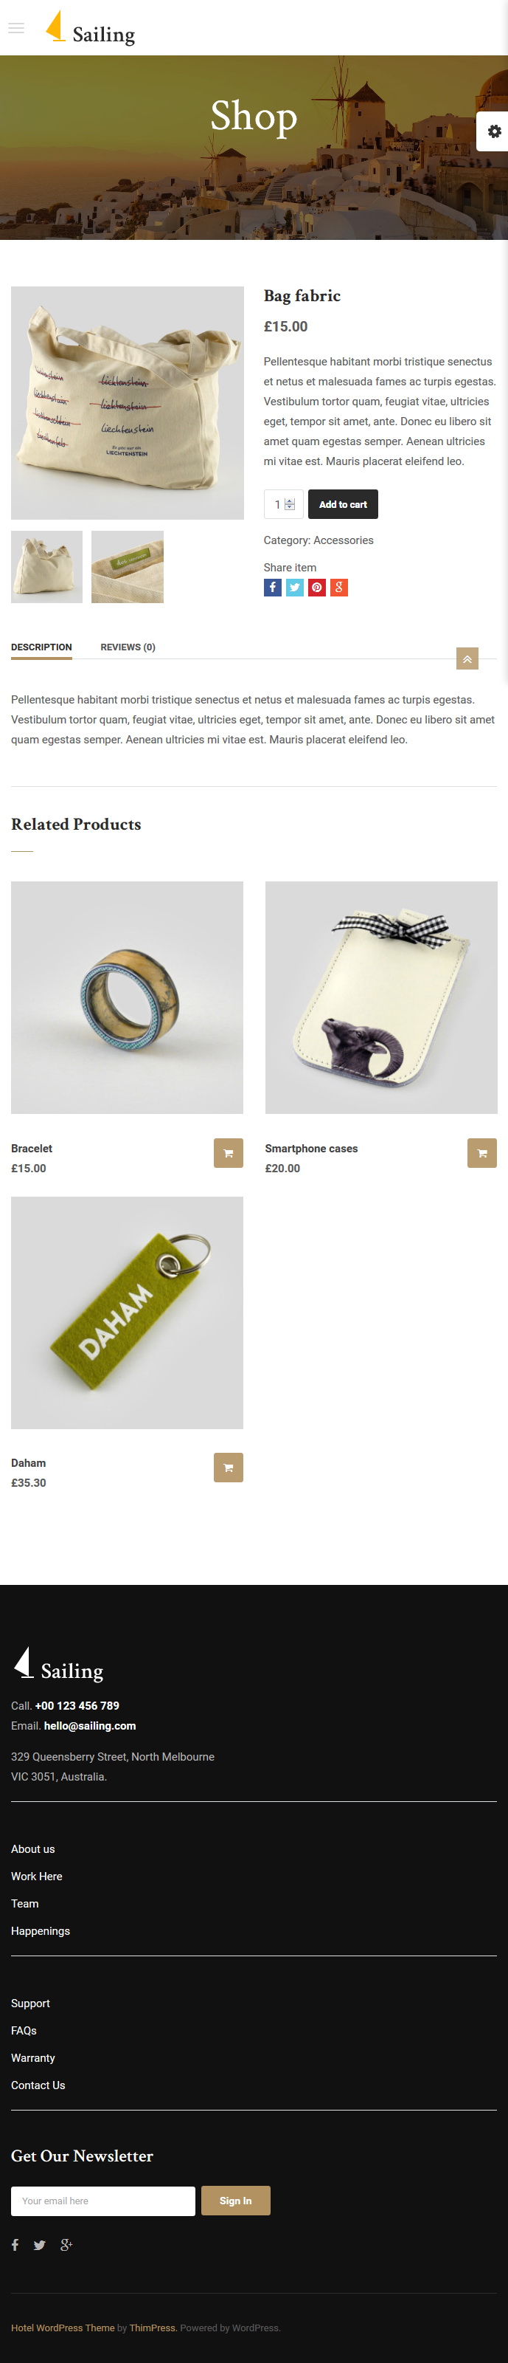Open the settings gear panel
508x2363 pixels.
tap(493, 131)
